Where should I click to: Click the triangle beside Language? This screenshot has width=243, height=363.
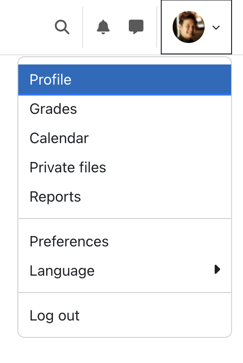click(217, 269)
